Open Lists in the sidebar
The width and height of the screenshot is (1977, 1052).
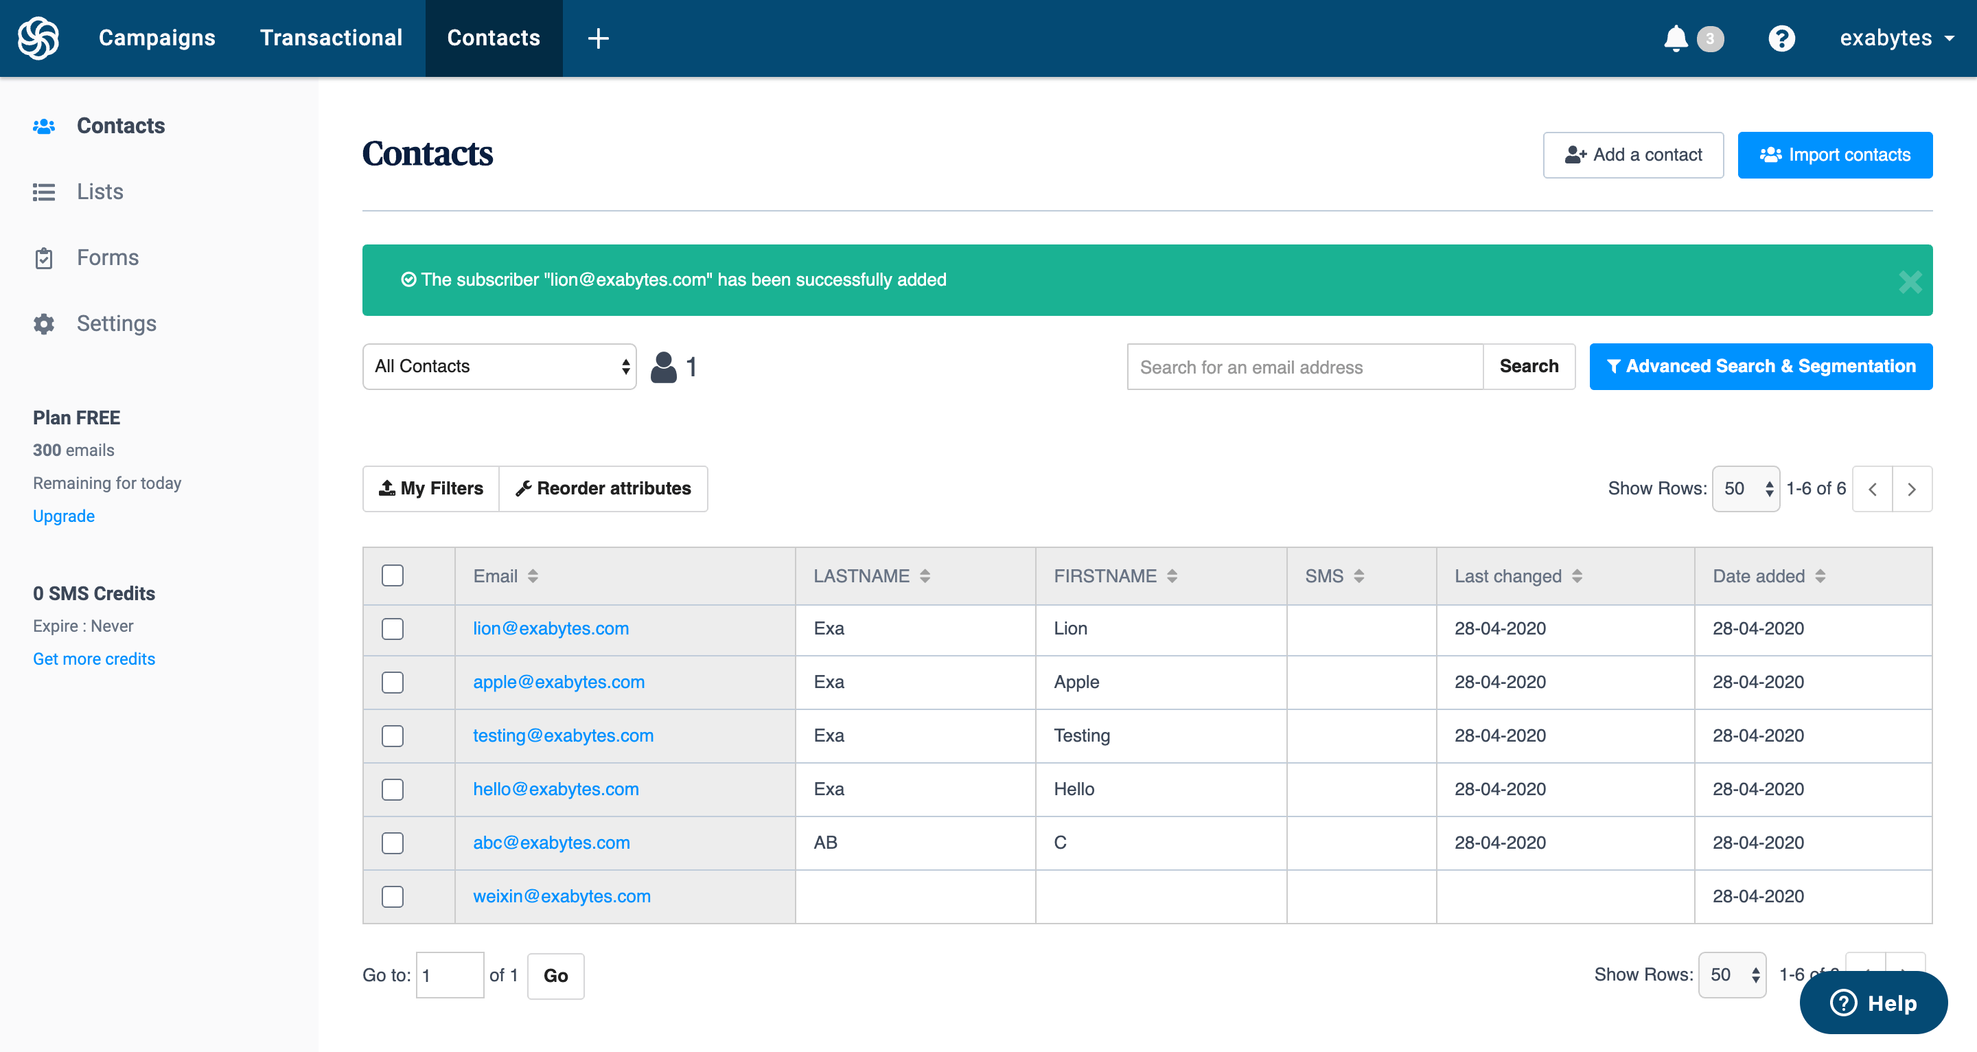point(100,192)
